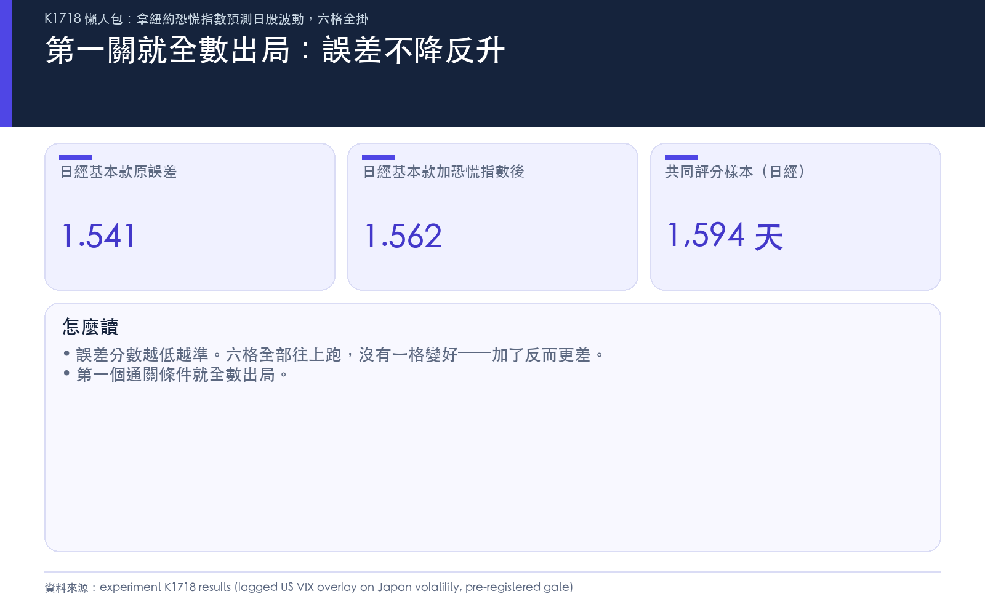Click the card label 日經基本款原誤差
Viewport: 985px width, 615px height.
(x=118, y=172)
